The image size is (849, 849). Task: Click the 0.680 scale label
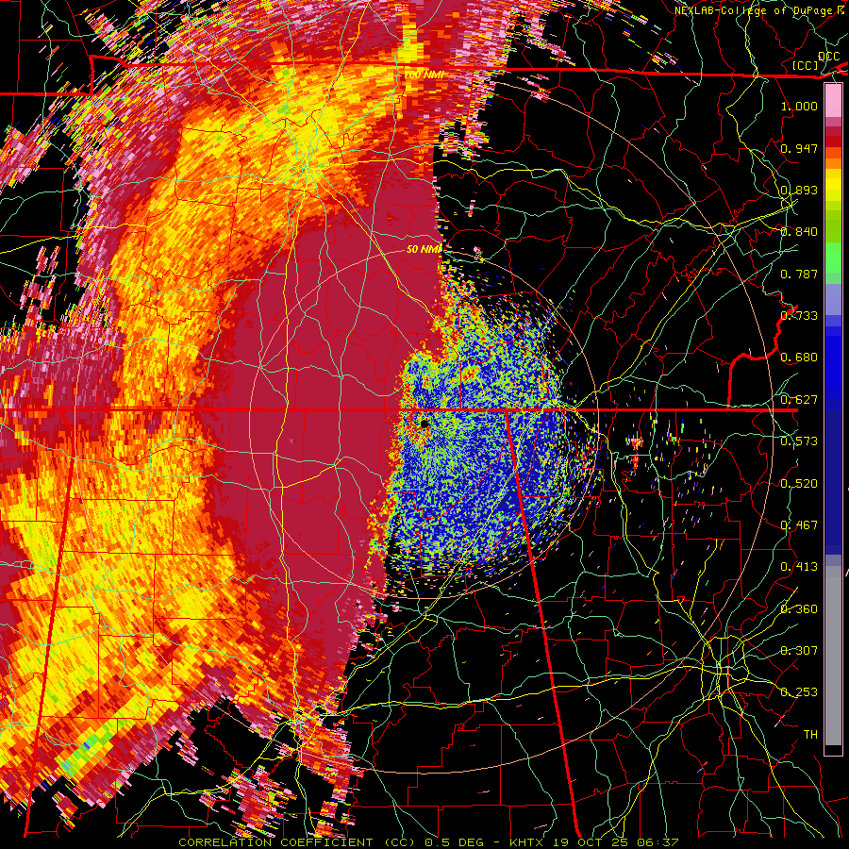799,358
